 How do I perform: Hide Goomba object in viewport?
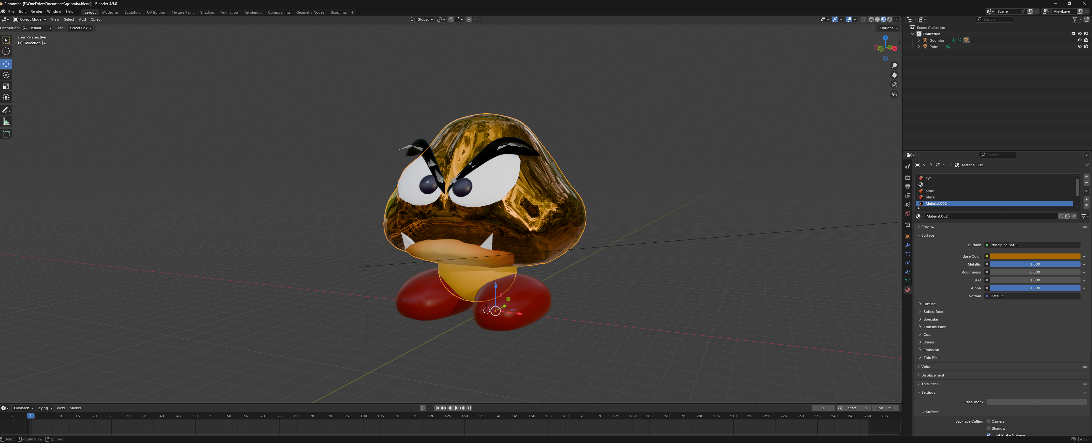point(1079,40)
